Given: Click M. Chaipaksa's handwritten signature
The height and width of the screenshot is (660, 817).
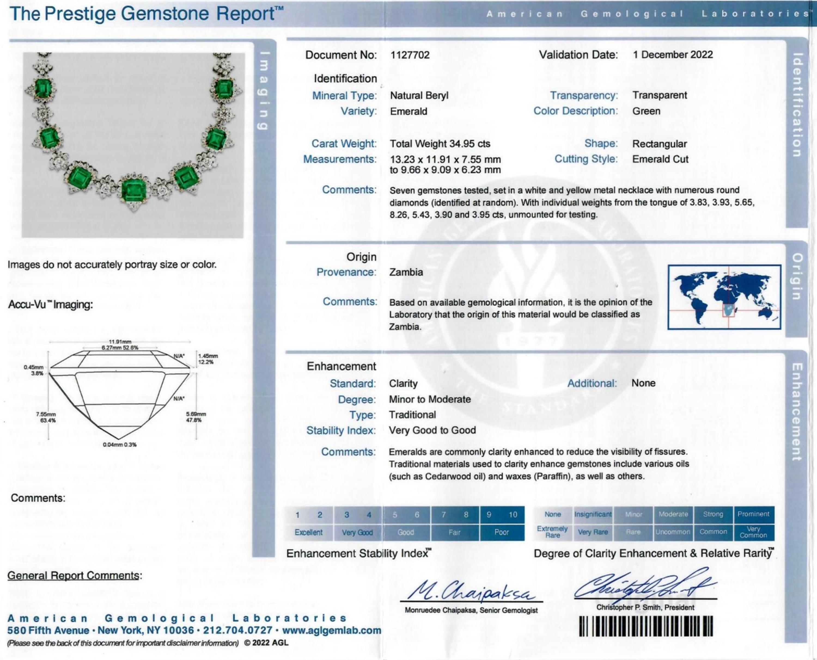Looking at the screenshot, I should [471, 590].
